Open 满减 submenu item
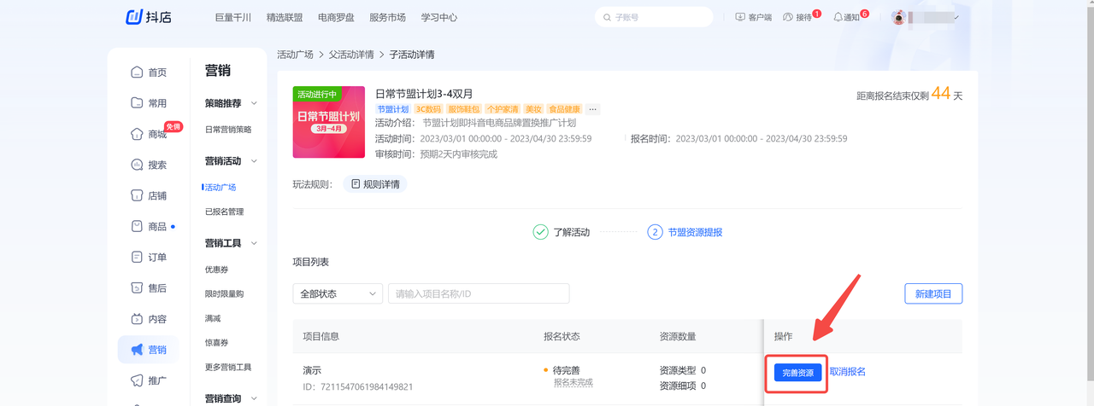1094x406 pixels. click(x=213, y=318)
